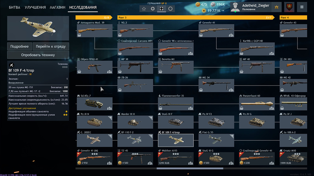This screenshot has width=314, height=176.
Task: Open the БИТВА tab
Action: pos(14,8)
